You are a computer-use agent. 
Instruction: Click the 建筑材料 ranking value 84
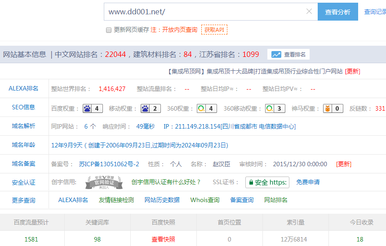tap(187, 54)
